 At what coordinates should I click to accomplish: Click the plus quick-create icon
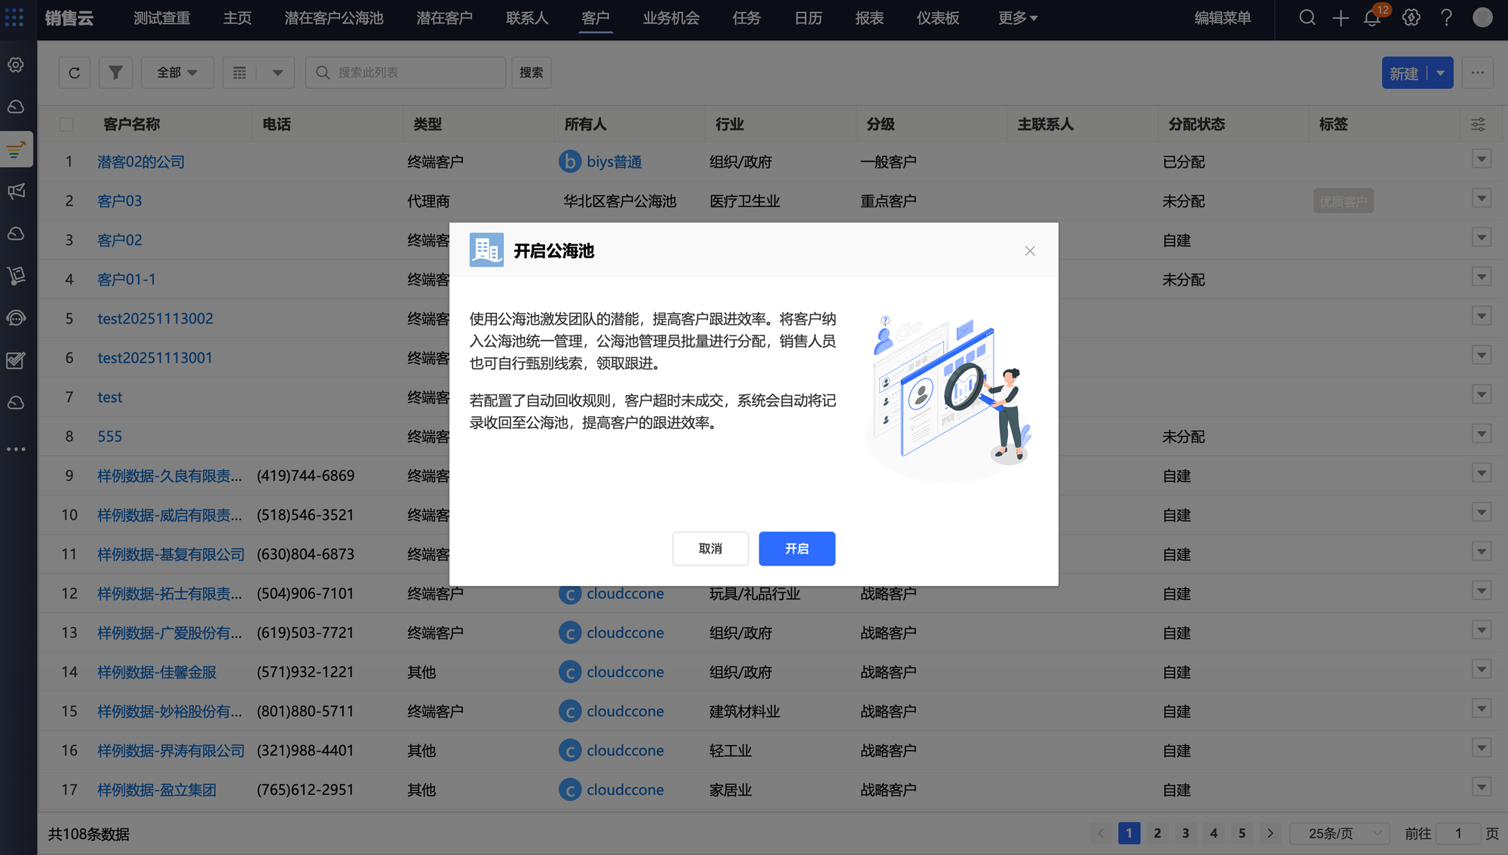1341,18
